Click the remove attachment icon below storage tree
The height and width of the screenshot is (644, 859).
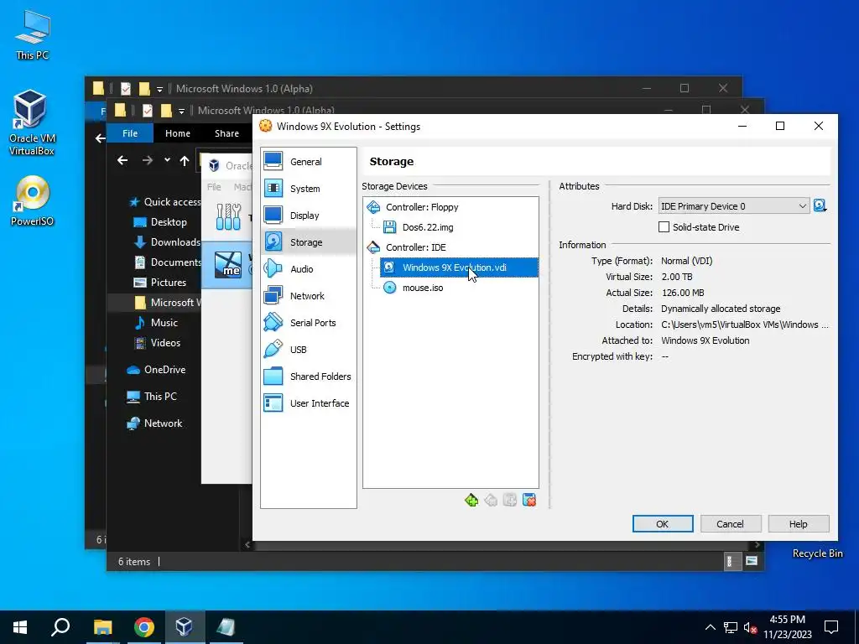point(529,500)
